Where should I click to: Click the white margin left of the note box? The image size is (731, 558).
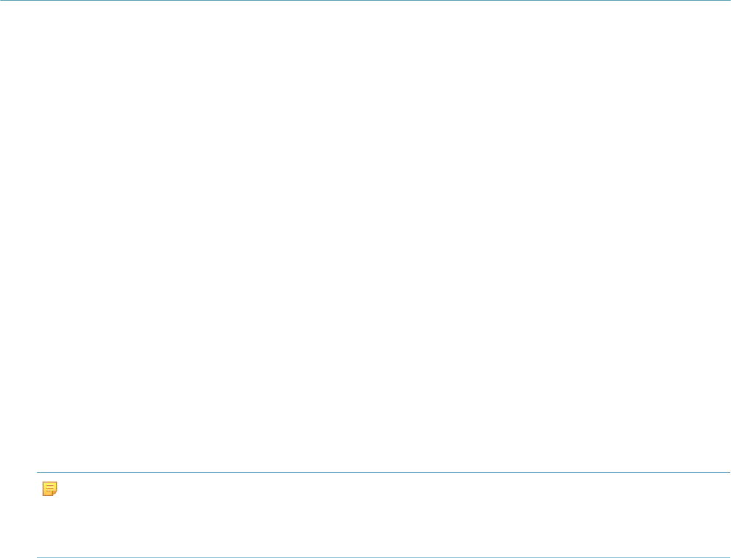point(18,515)
